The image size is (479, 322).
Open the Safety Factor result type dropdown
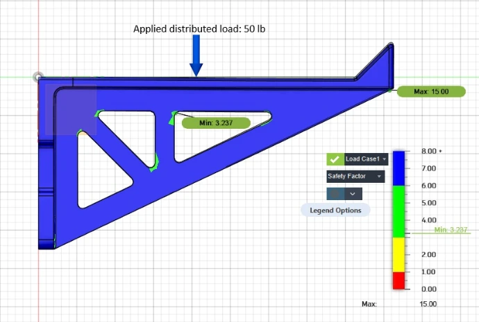pos(355,177)
